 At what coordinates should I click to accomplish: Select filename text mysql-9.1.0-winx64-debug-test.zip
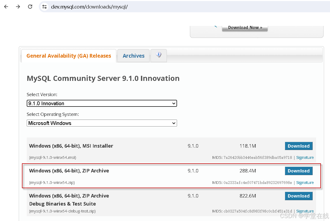tap(63, 211)
